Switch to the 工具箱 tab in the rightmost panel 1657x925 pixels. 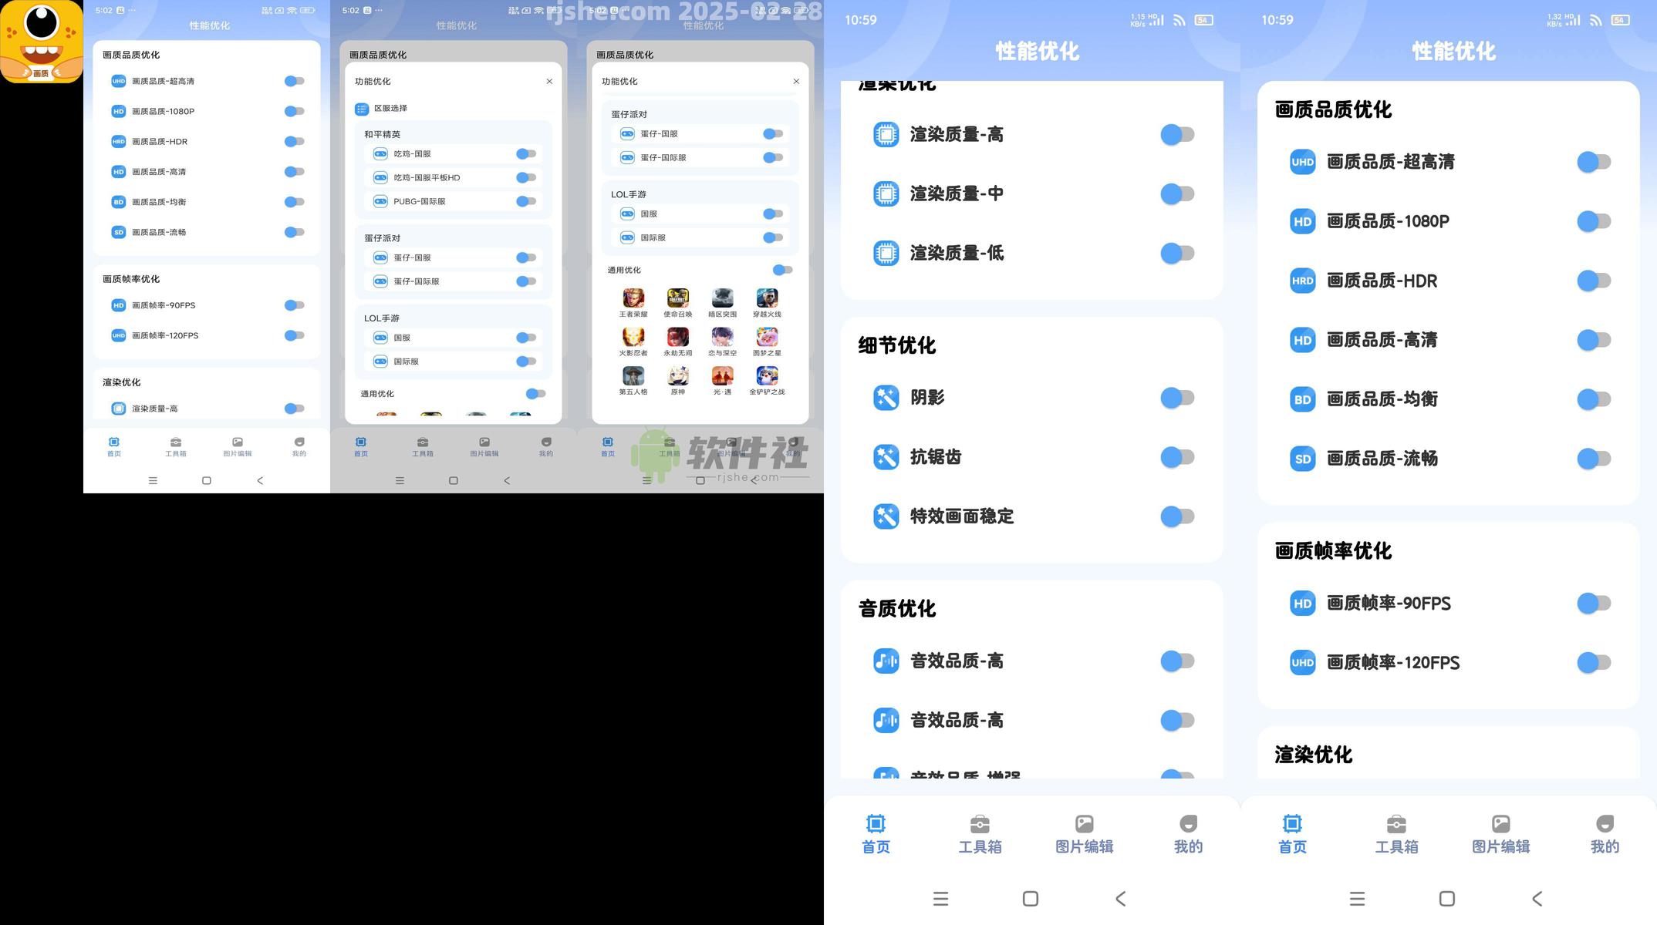click(1396, 834)
